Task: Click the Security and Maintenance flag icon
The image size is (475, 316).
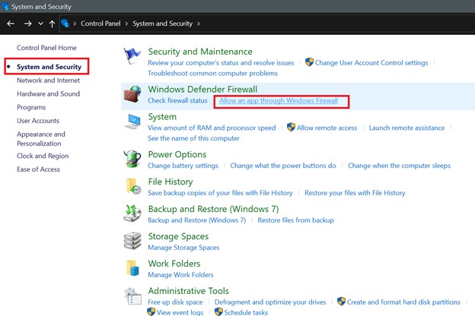Action: [x=132, y=55]
